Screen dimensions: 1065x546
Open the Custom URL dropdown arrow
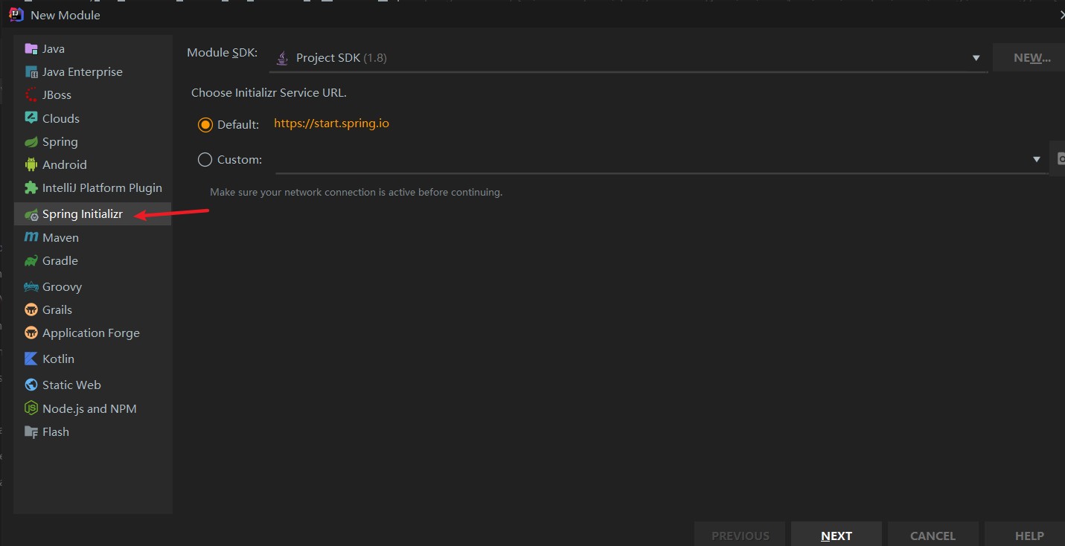point(1037,159)
